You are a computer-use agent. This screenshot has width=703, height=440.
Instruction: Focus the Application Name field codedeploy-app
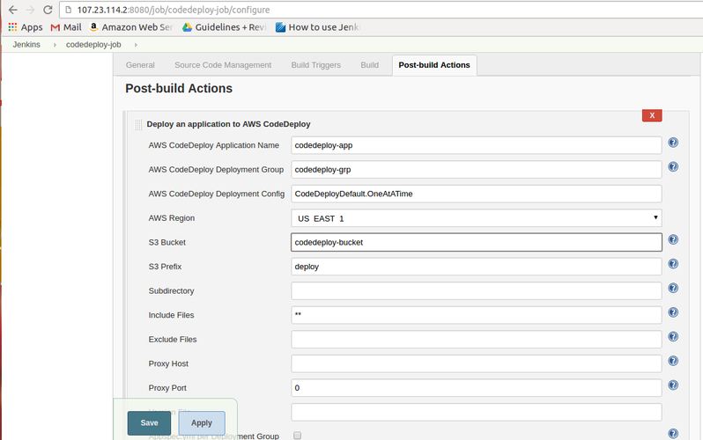(476, 145)
